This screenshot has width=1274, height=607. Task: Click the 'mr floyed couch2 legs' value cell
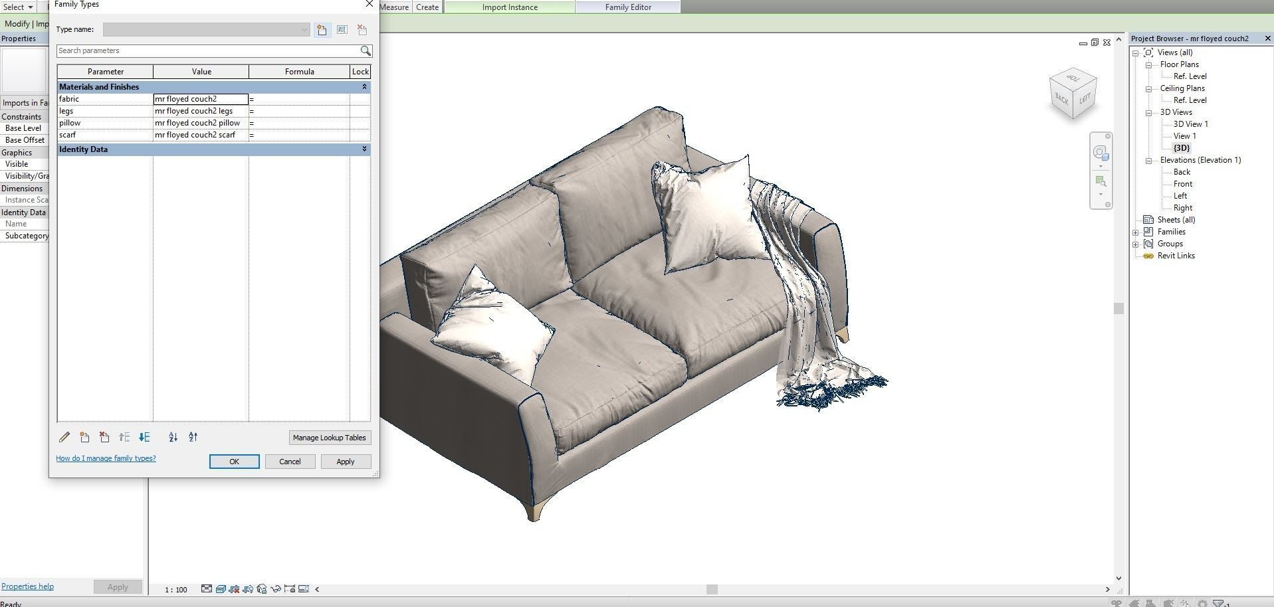coord(201,111)
